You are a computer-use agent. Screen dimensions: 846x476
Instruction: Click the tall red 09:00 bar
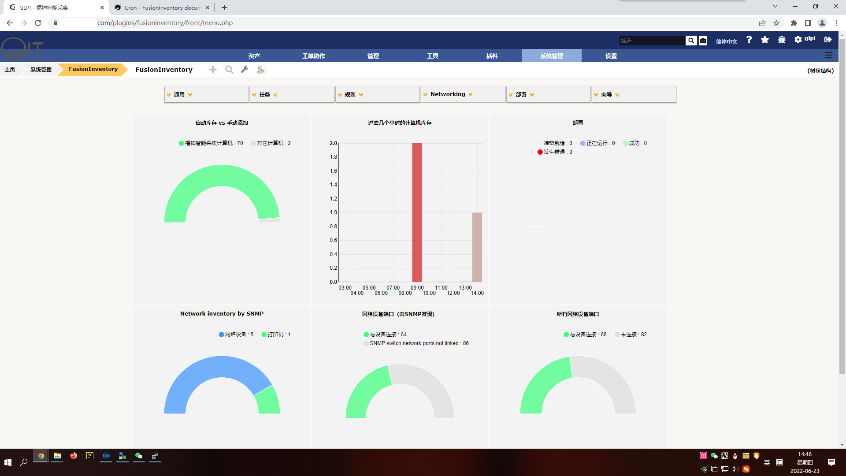coord(417,212)
